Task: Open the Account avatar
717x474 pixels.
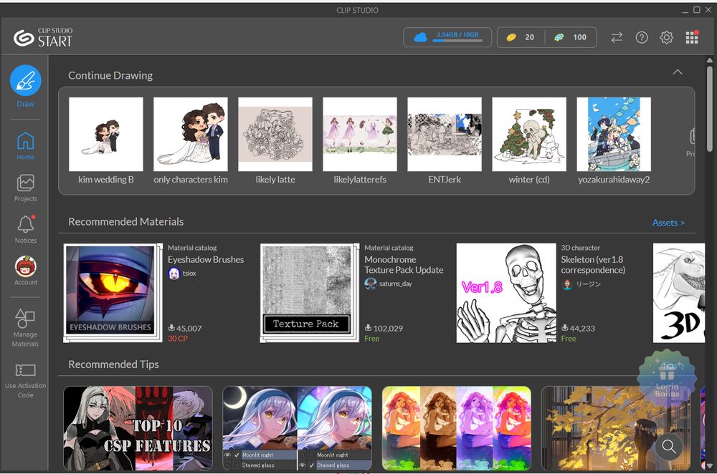Action: (26, 266)
